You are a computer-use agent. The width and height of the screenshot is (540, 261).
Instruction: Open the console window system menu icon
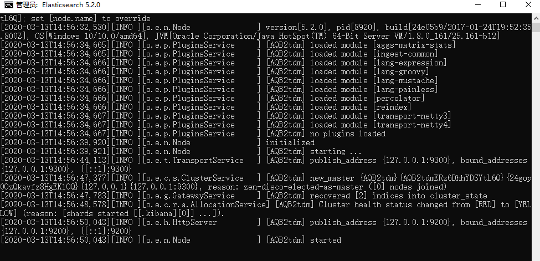point(7,5)
